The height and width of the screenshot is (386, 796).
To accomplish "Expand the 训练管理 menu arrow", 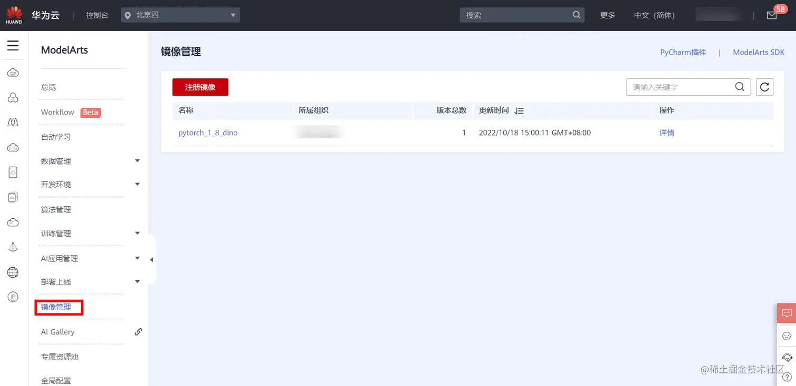I will coord(137,233).
